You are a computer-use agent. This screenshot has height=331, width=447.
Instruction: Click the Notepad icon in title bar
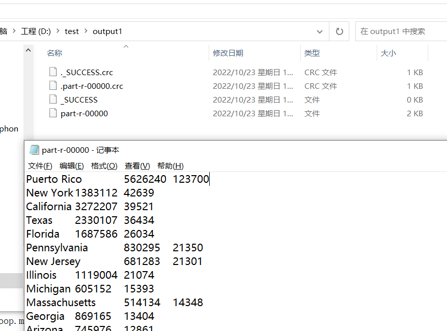click(34, 150)
